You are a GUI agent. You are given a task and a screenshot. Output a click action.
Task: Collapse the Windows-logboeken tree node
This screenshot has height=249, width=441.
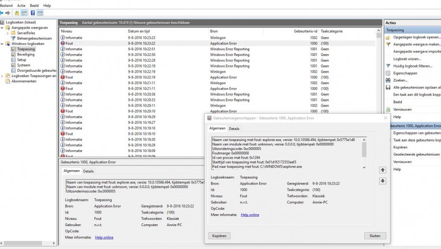tap(2, 44)
